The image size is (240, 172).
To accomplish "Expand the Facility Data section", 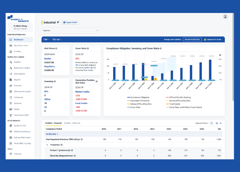I will (x=52, y=134).
